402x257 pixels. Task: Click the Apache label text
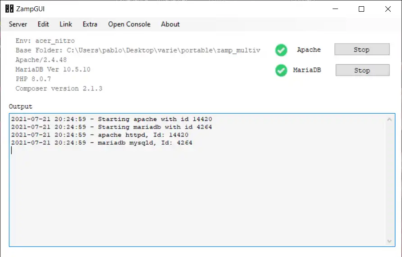coord(309,49)
